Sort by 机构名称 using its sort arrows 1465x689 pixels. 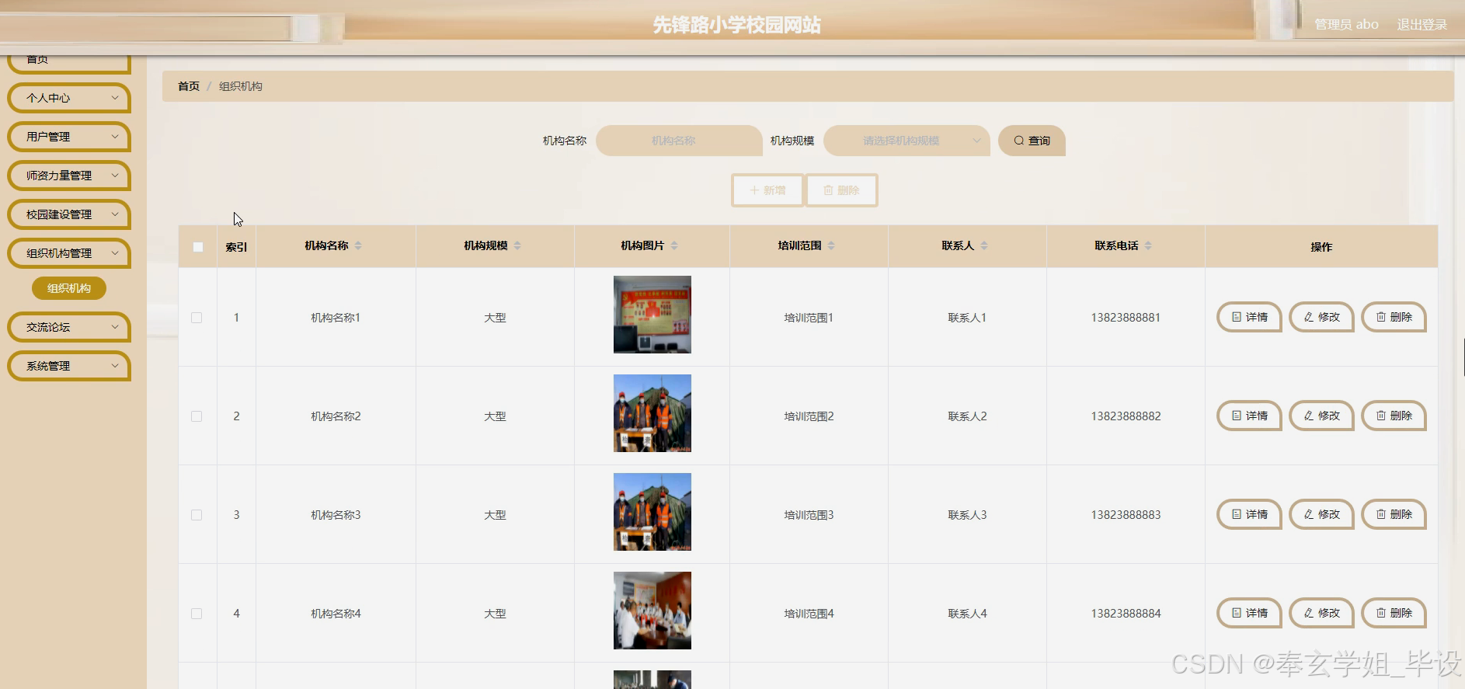[358, 245]
